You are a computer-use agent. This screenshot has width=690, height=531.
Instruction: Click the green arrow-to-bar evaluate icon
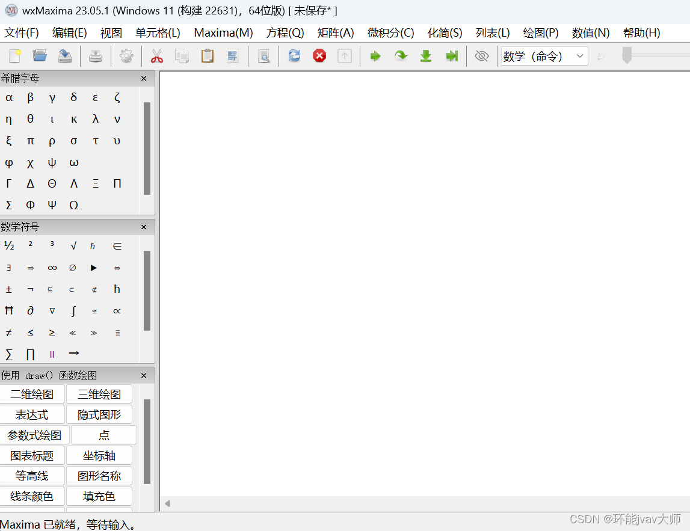(x=452, y=56)
